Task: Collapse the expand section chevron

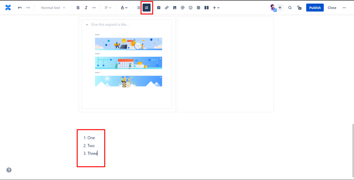Action: coord(87,24)
